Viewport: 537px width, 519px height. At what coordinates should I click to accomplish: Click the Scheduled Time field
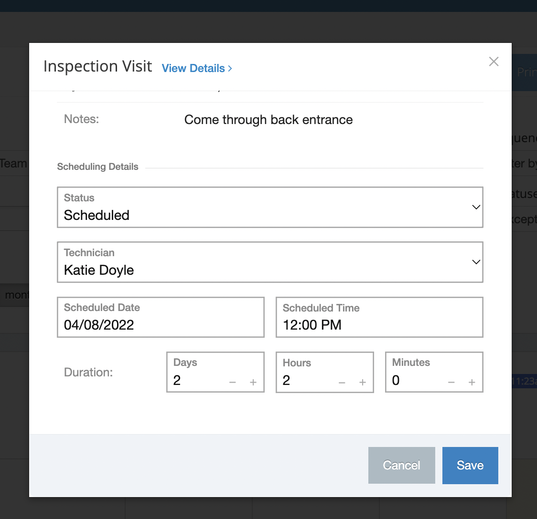tap(379, 317)
